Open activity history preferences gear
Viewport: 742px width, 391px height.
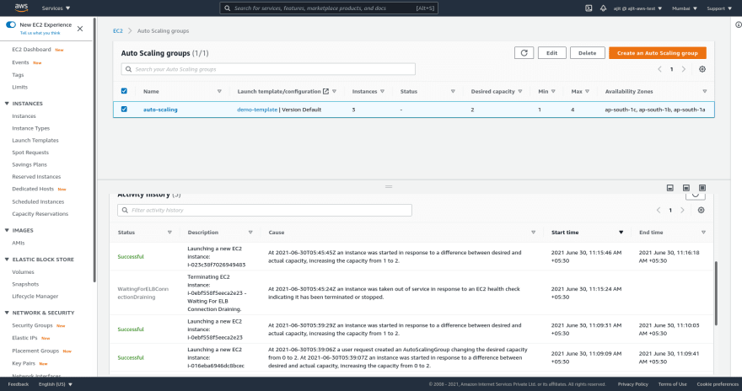click(x=701, y=210)
